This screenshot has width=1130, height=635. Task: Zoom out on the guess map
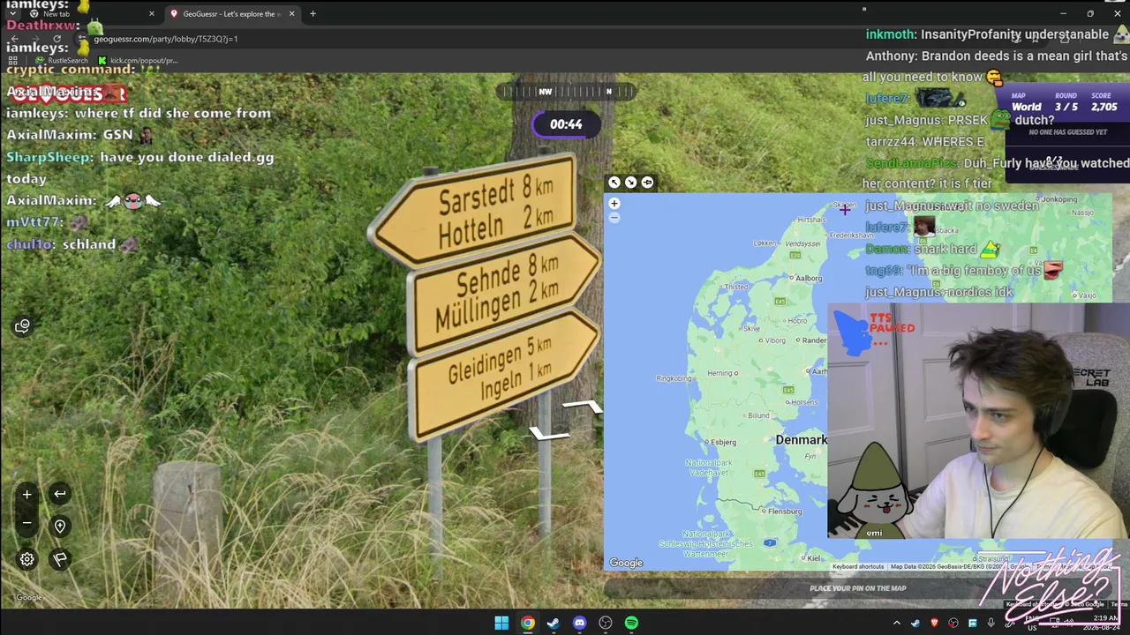(614, 218)
